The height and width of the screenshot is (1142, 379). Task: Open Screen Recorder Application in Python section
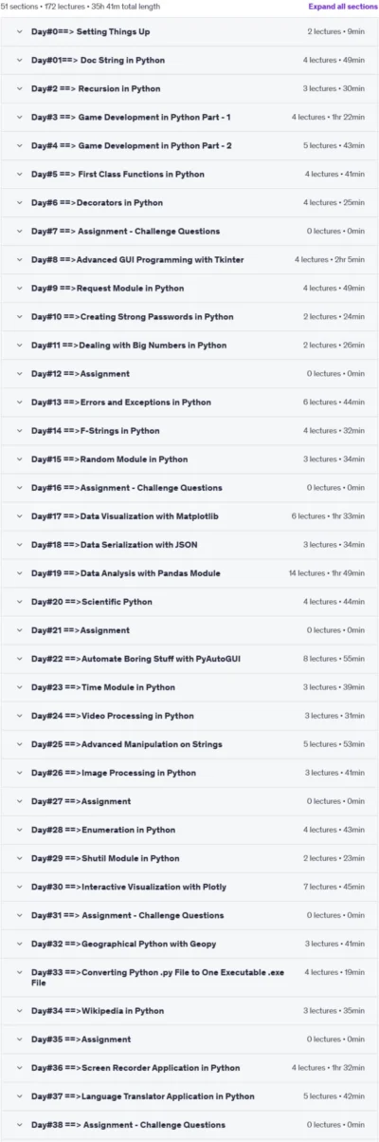pyautogui.click(x=189, y=1067)
